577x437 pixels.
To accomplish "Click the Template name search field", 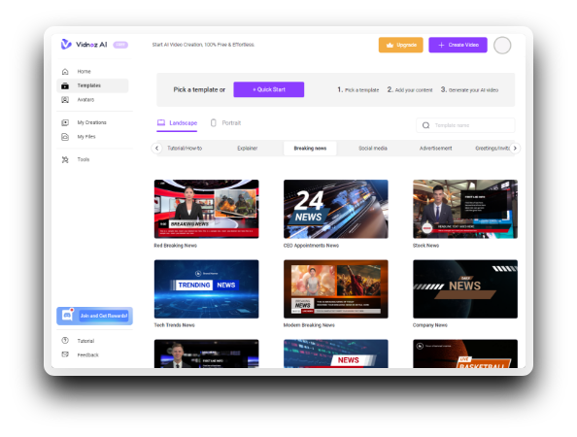I will click(x=465, y=125).
